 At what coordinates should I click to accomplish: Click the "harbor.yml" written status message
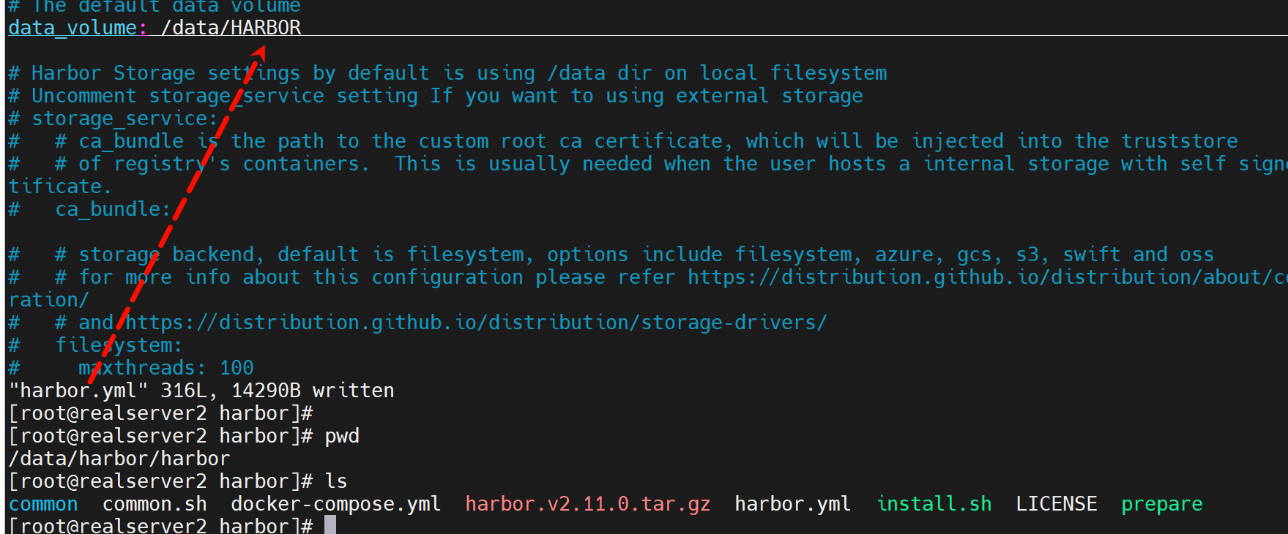pos(201,391)
